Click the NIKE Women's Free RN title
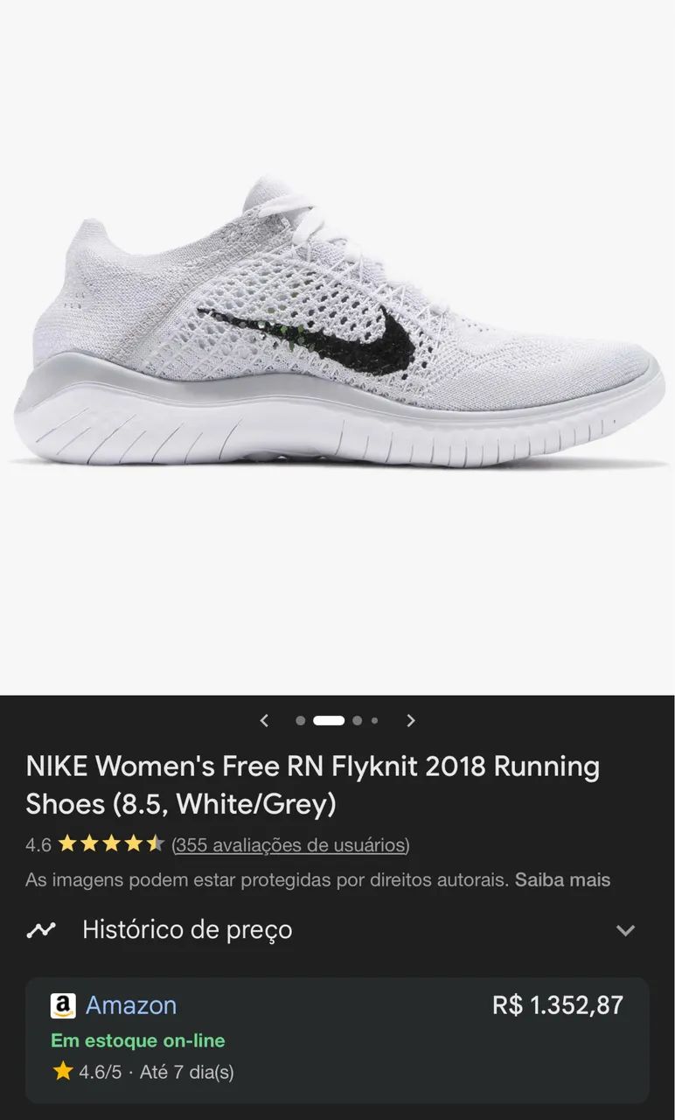Screen dimensions: 675x1120 [x=313, y=784]
